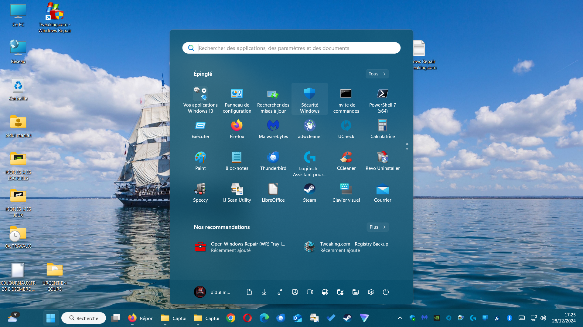
Task: Open Settings gear in Start menu footer
Action: coord(370,292)
